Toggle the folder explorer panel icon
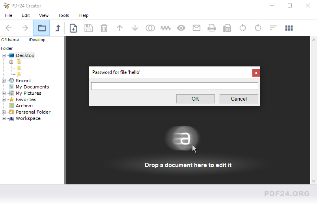 tap(42, 28)
